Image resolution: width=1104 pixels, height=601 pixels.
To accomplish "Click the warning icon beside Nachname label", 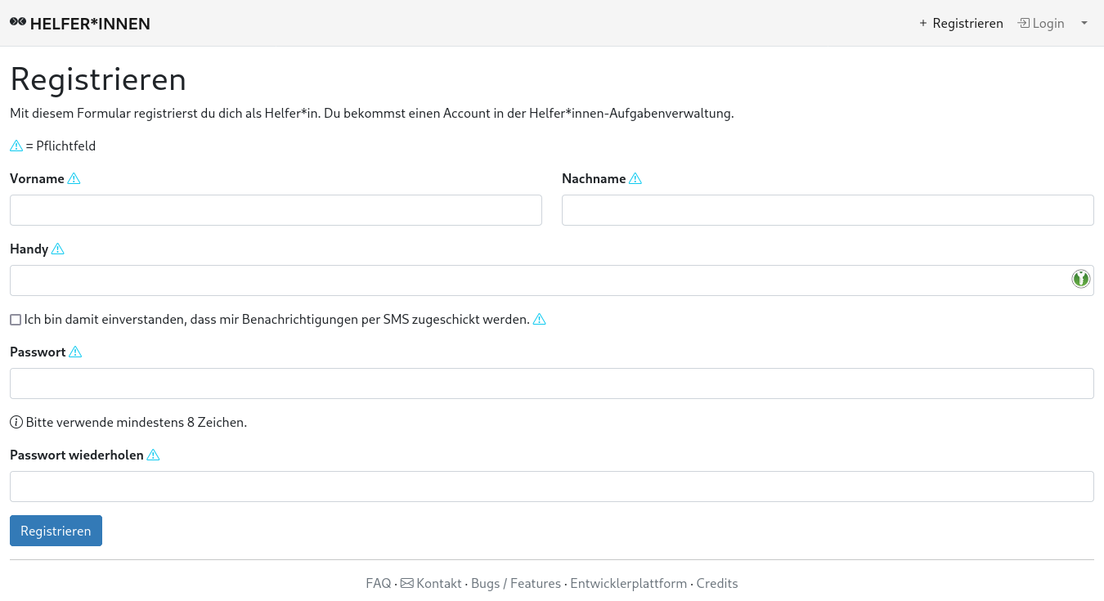I will (635, 179).
